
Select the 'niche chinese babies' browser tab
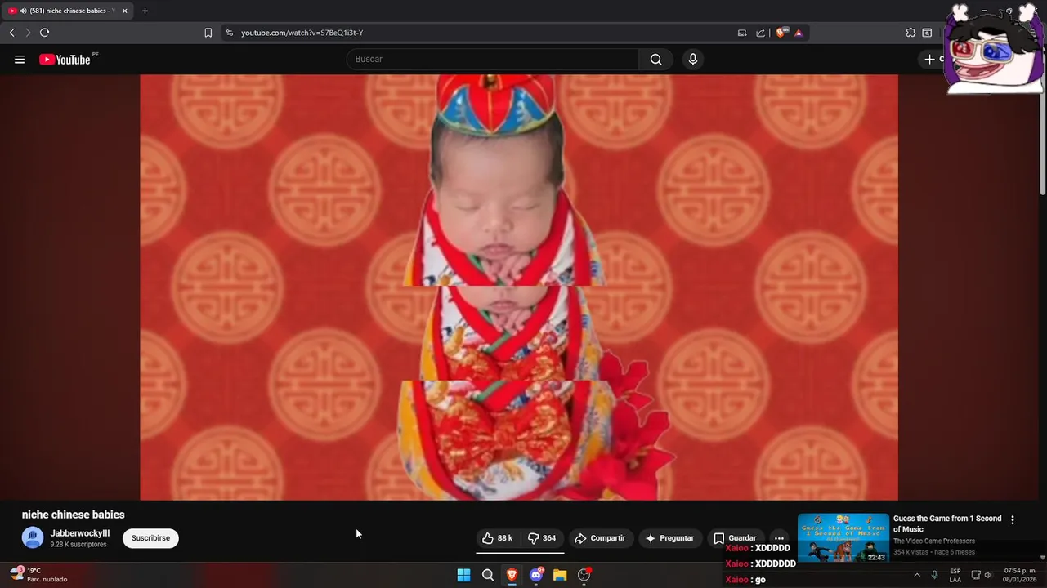[67, 11]
